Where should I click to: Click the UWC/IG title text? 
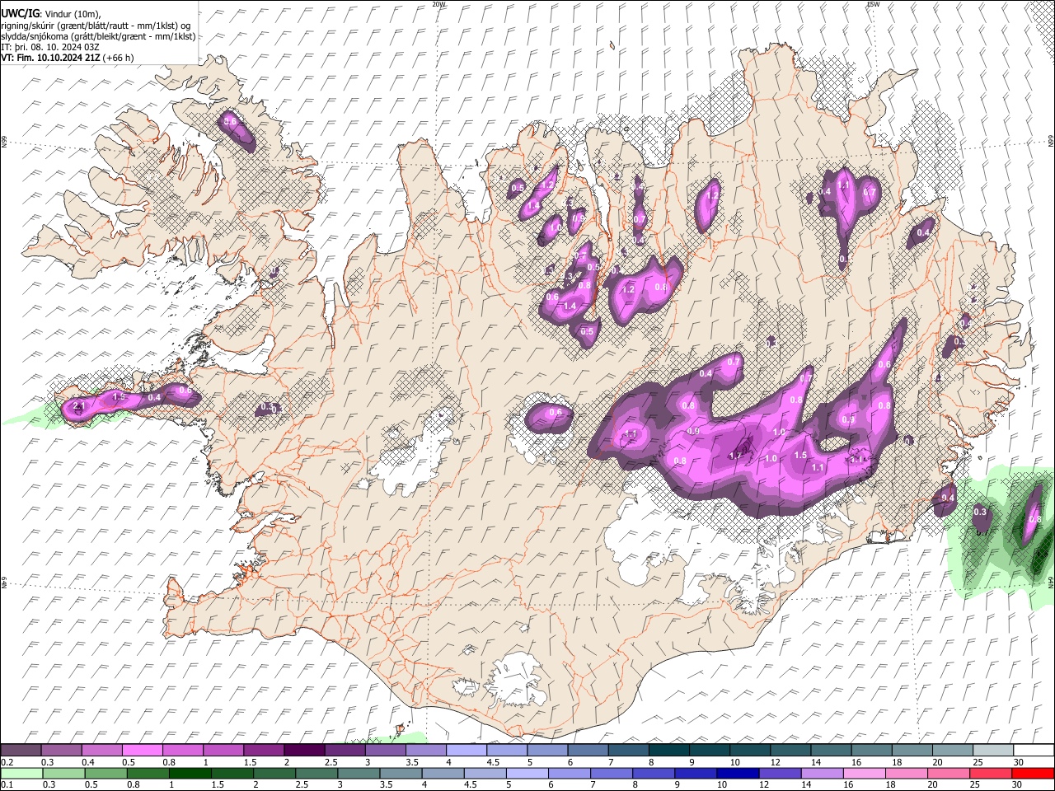[20, 13]
